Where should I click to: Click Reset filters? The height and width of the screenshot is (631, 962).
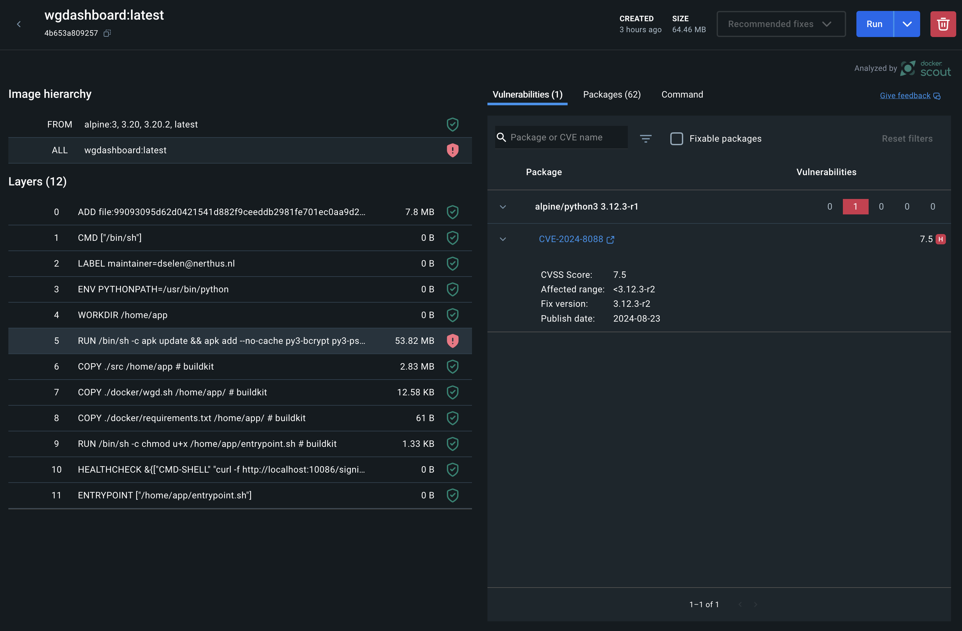[x=907, y=139]
